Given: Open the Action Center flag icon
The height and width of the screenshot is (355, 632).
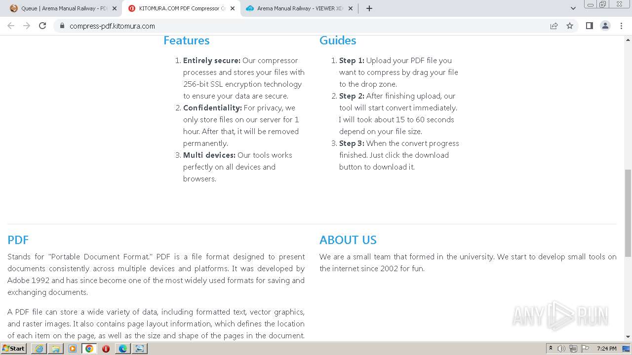Looking at the screenshot, I should [x=585, y=349].
